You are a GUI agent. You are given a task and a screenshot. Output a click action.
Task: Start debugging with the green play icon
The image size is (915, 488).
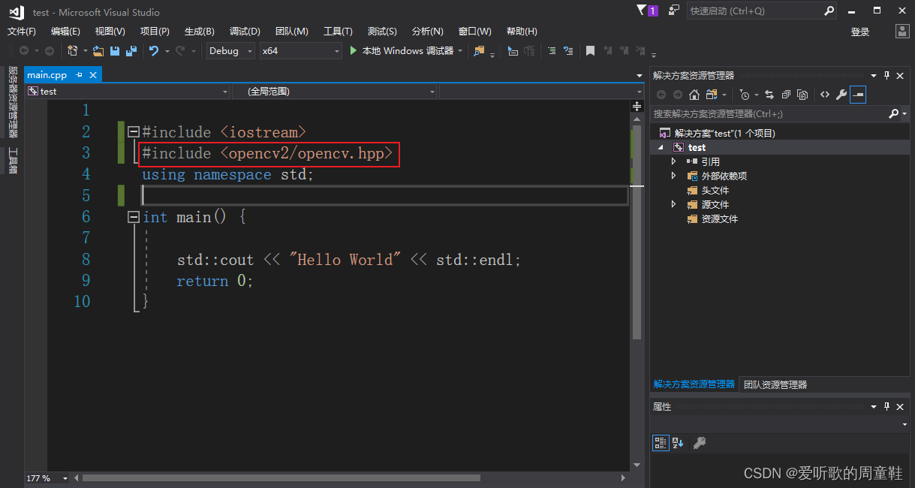[354, 51]
